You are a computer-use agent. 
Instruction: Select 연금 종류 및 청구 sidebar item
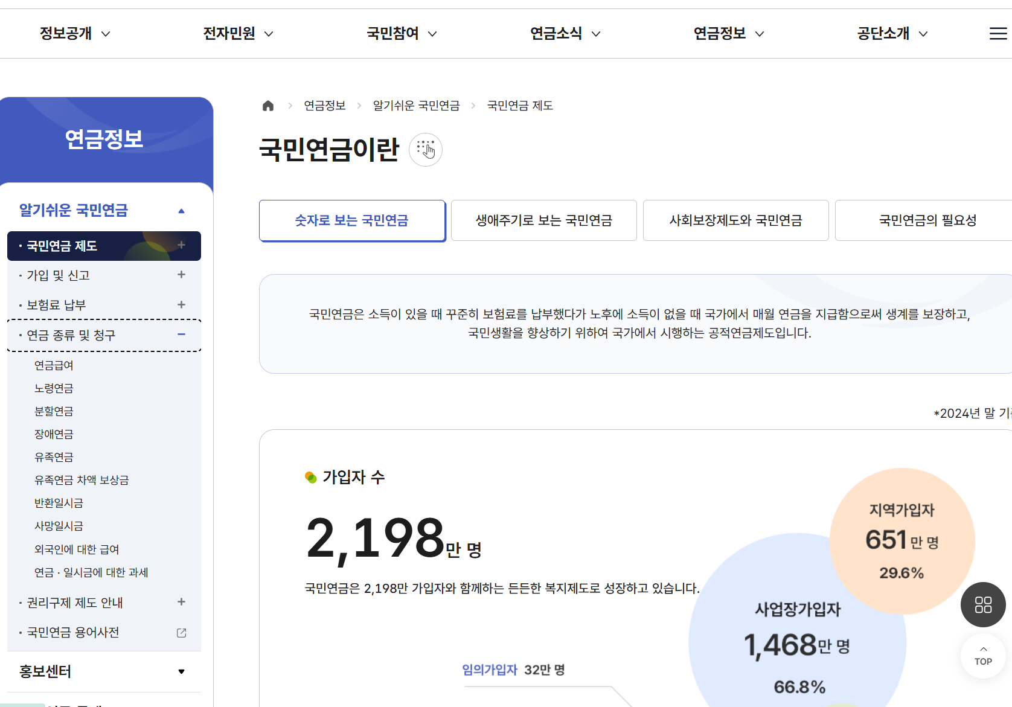104,335
